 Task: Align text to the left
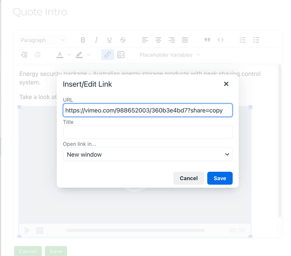145,40
